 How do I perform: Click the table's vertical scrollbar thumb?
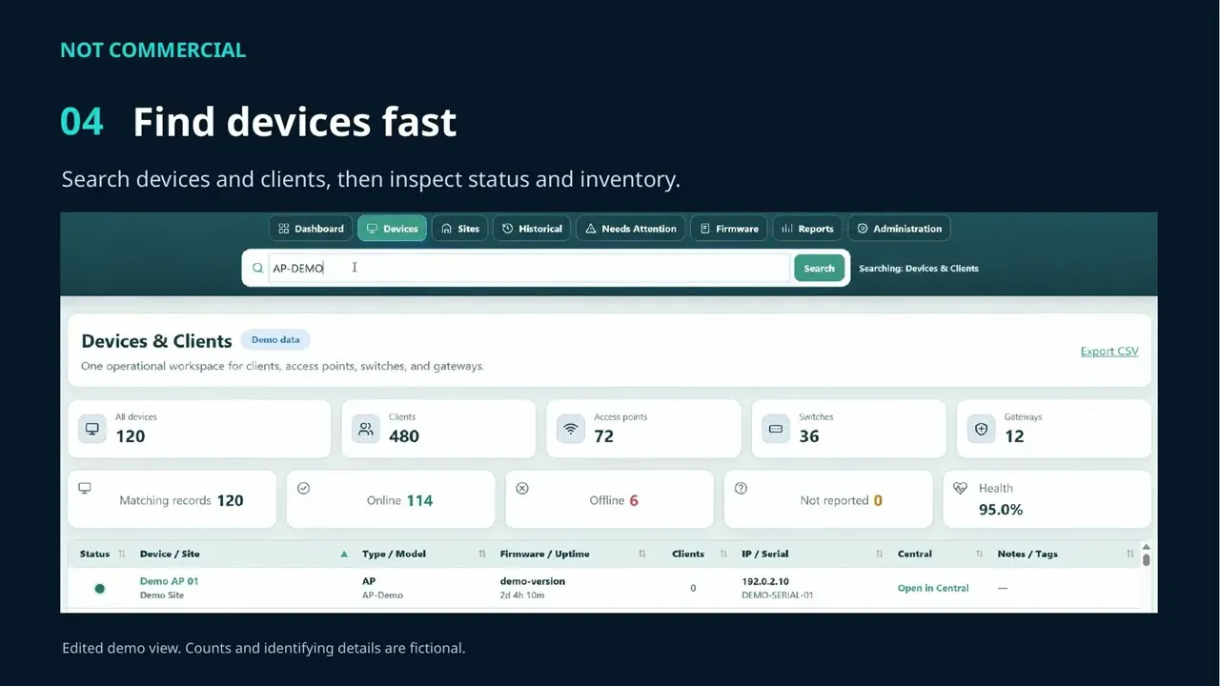(1146, 559)
